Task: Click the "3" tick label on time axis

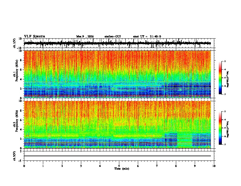Action: coord(81,166)
